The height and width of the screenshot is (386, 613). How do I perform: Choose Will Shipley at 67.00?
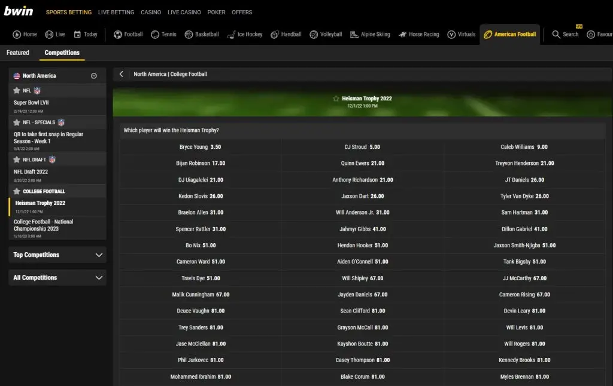tap(362, 278)
